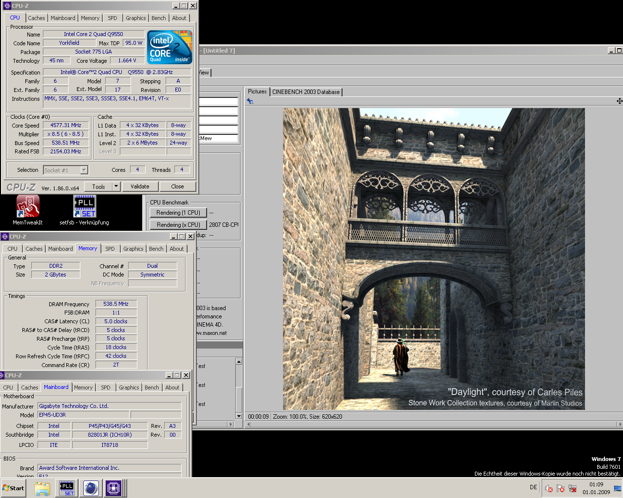Switch to Bench tab in top CPU-Z
623x498 pixels.
tap(159, 18)
